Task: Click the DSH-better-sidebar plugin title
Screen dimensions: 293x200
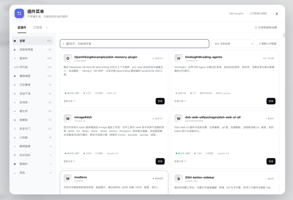Action: 200,178
